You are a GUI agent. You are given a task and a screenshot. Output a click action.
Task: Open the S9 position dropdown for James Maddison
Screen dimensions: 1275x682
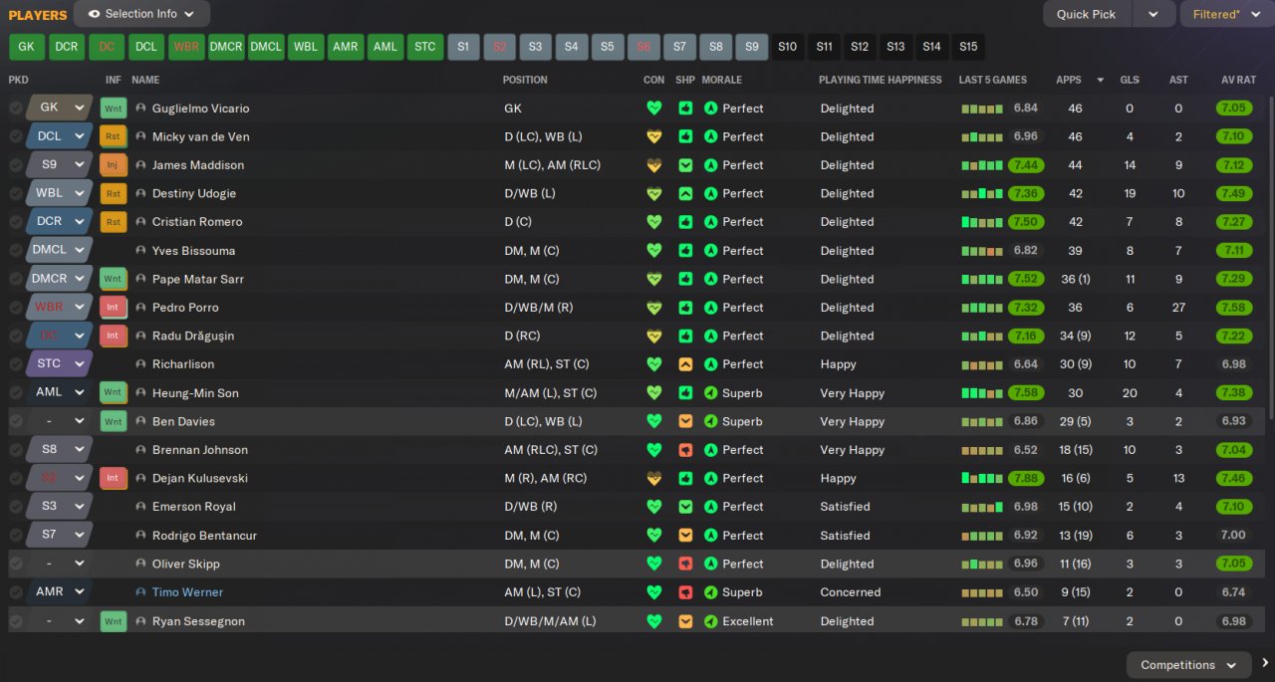click(x=59, y=164)
